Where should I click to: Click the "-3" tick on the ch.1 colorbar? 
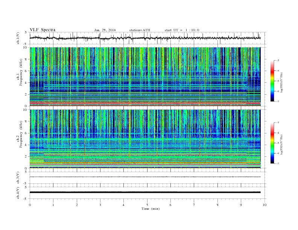[278, 61]
